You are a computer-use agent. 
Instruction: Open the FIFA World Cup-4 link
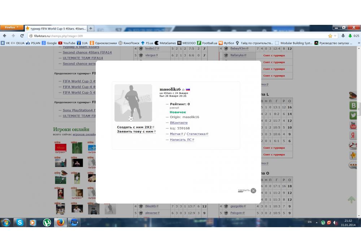tap(79, 87)
